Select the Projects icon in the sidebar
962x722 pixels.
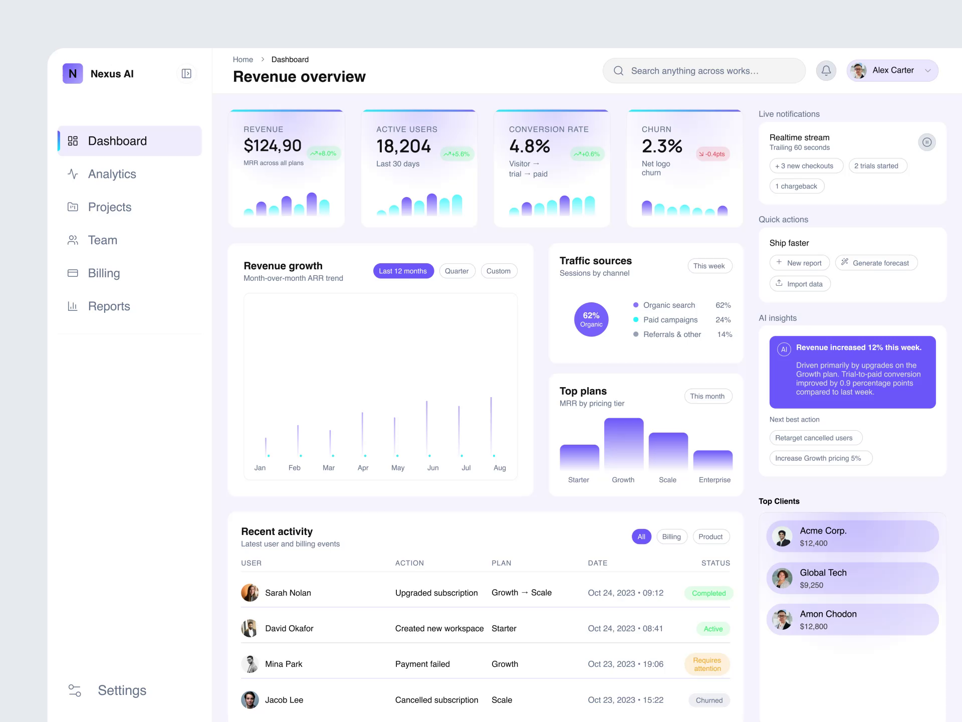pyautogui.click(x=73, y=207)
